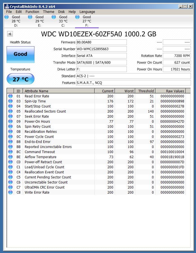This screenshot has height=253, width=196.
Task: Click the previous disk arrow icon
Action: point(10,34)
